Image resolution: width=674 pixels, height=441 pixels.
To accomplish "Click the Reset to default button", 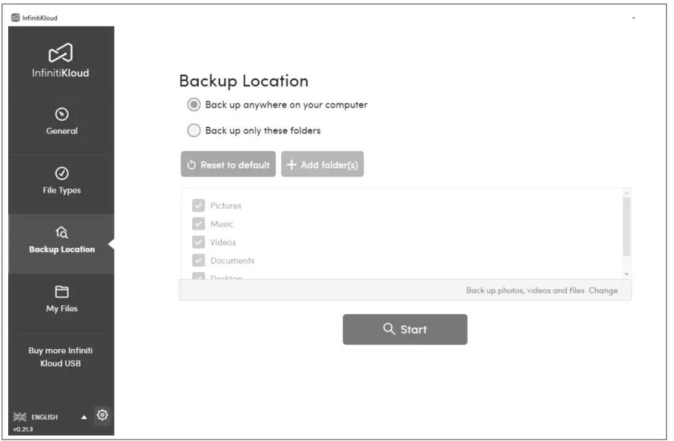I will coord(228,165).
